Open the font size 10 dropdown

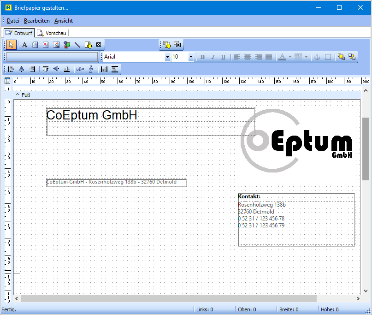[x=191, y=57]
